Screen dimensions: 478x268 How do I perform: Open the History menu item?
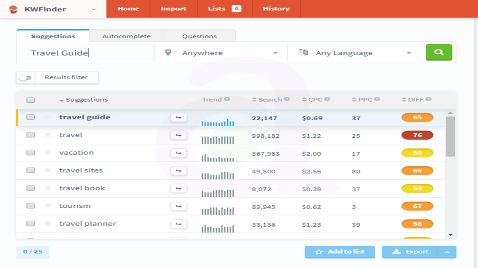pos(276,9)
